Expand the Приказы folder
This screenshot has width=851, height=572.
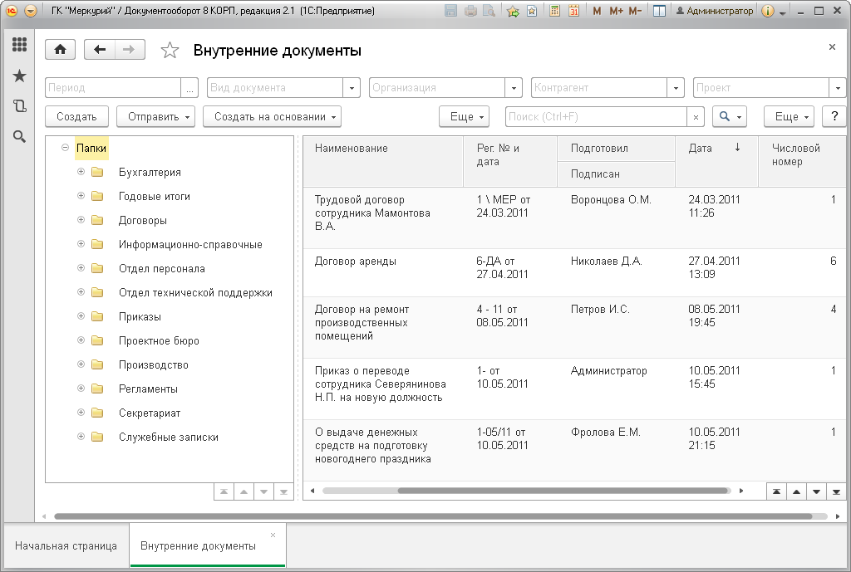(81, 316)
